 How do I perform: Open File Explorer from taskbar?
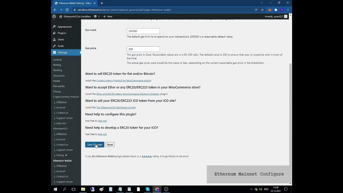pos(83,189)
